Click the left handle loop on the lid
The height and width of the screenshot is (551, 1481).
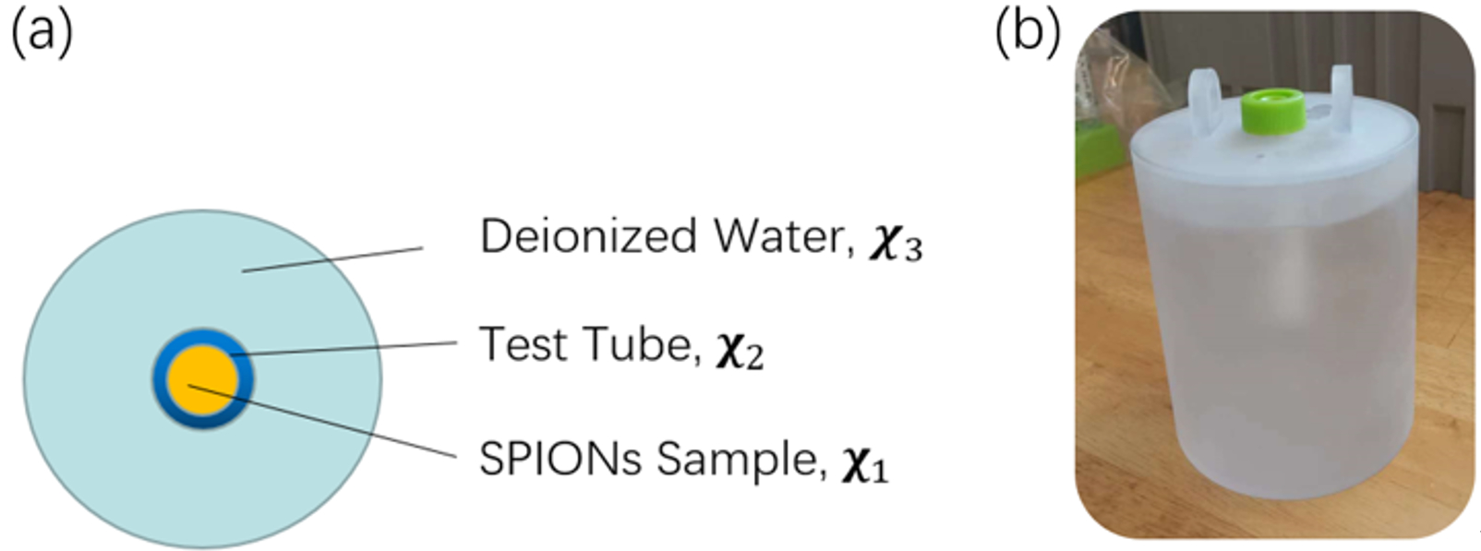[1204, 97]
